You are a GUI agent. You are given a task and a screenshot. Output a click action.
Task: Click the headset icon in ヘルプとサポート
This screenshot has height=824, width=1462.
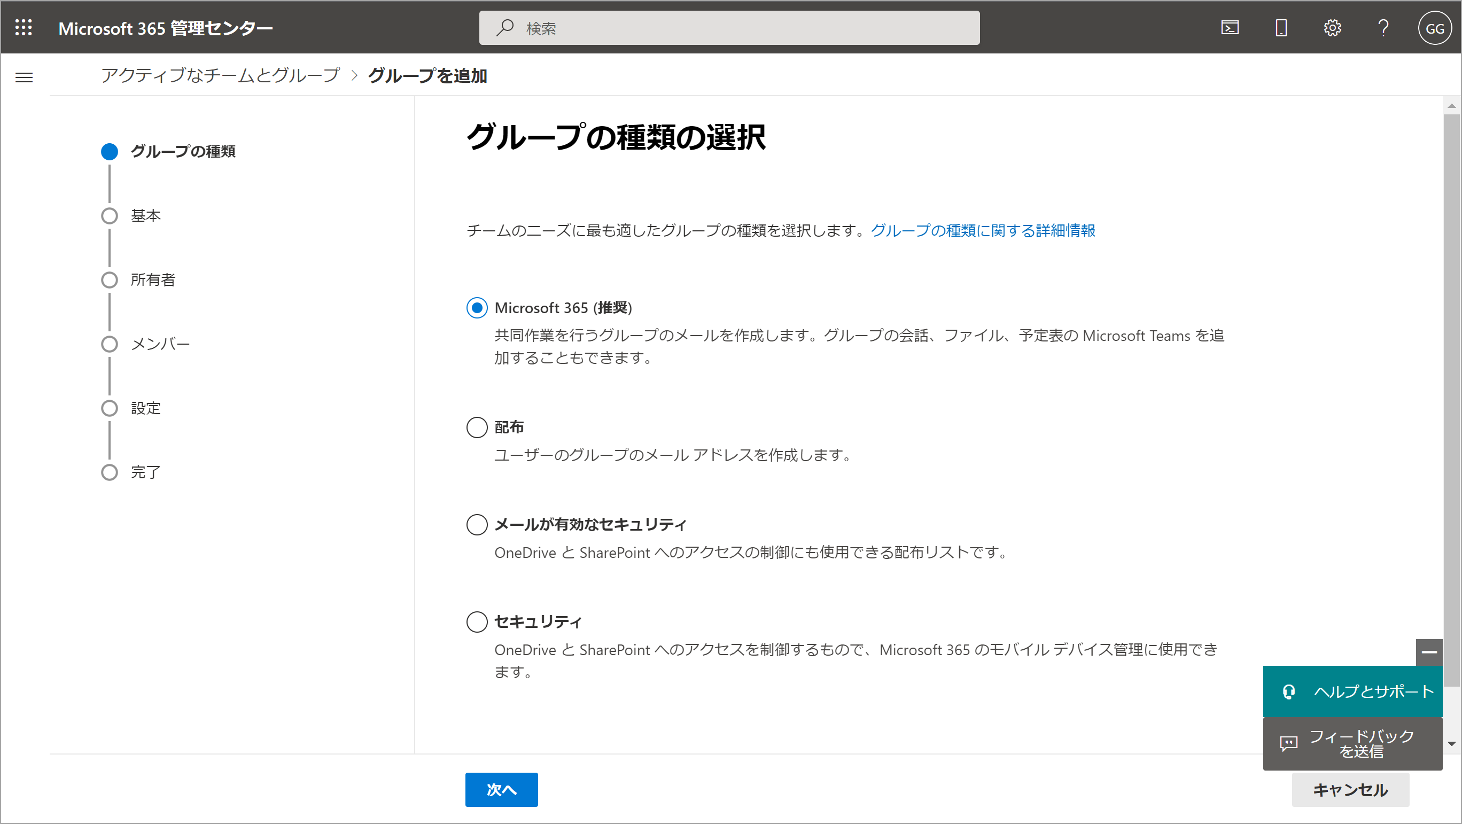coord(1289,691)
